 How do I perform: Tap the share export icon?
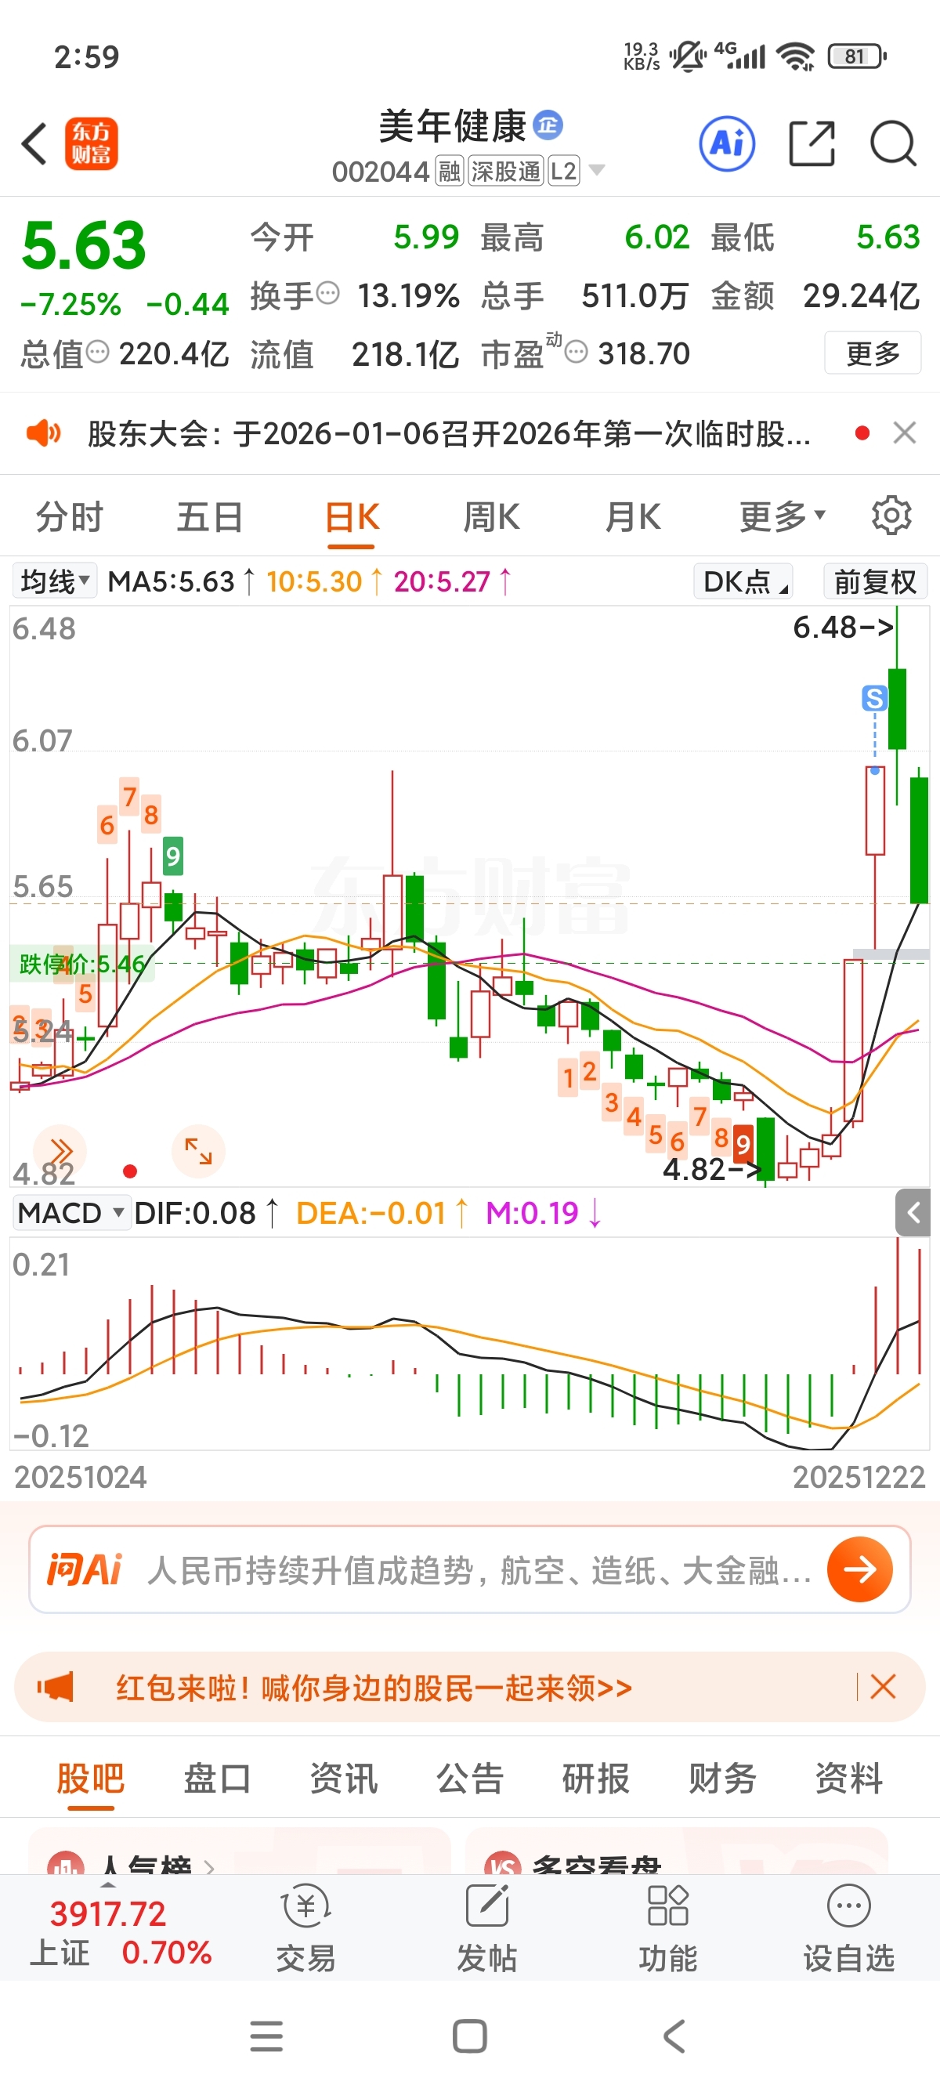pyautogui.click(x=812, y=143)
